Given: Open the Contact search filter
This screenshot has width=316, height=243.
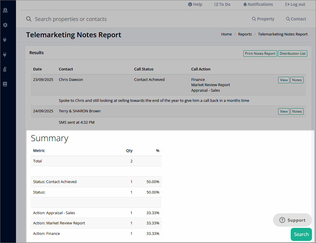Looking at the screenshot, I should (296, 19).
